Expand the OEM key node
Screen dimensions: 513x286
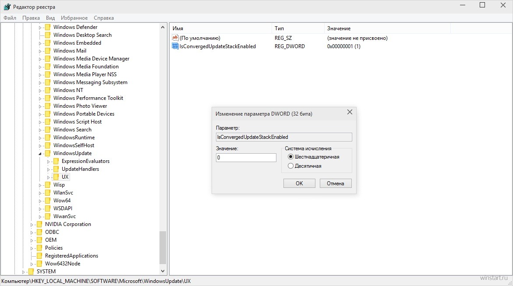click(32, 240)
